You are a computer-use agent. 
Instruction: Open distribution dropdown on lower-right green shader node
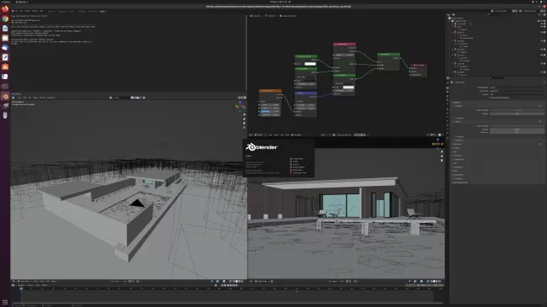344,83
